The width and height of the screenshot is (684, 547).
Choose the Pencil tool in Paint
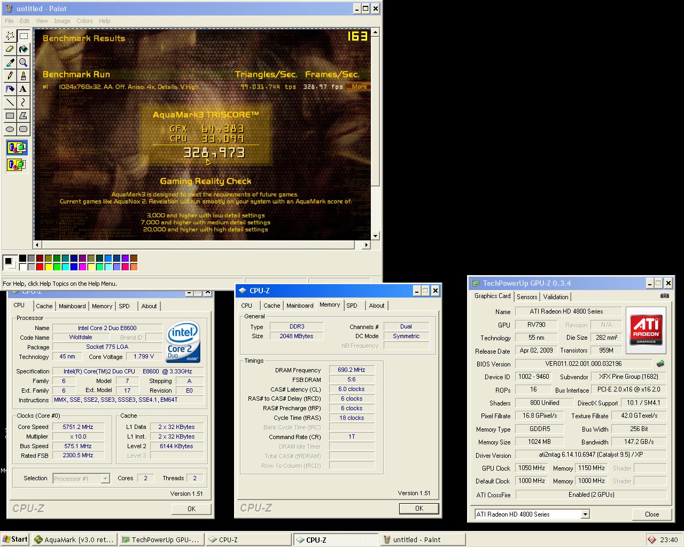click(10, 76)
